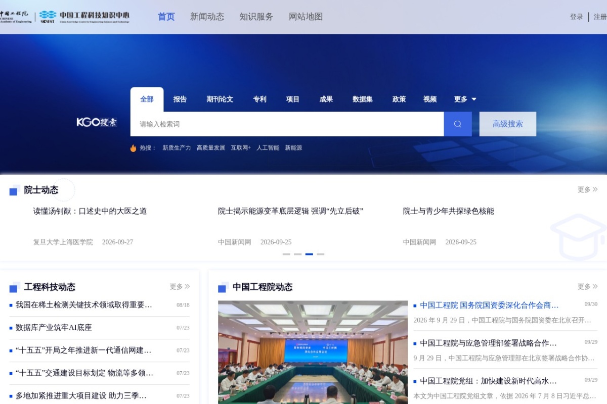Click the flame icon beside 热搜
Screen dimensions: 607x404
coord(134,148)
